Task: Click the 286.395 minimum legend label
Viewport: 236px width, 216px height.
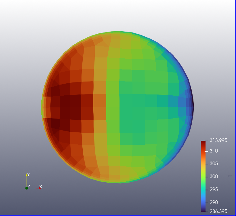Action: point(218,211)
